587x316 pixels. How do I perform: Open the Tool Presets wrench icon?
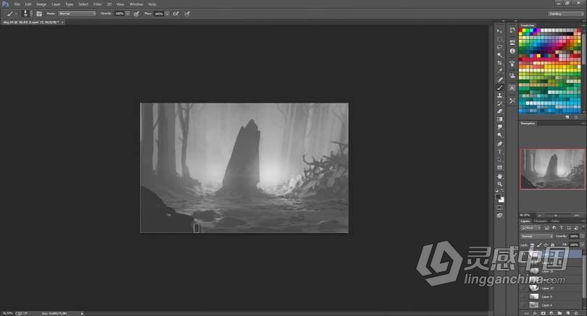[x=512, y=101]
